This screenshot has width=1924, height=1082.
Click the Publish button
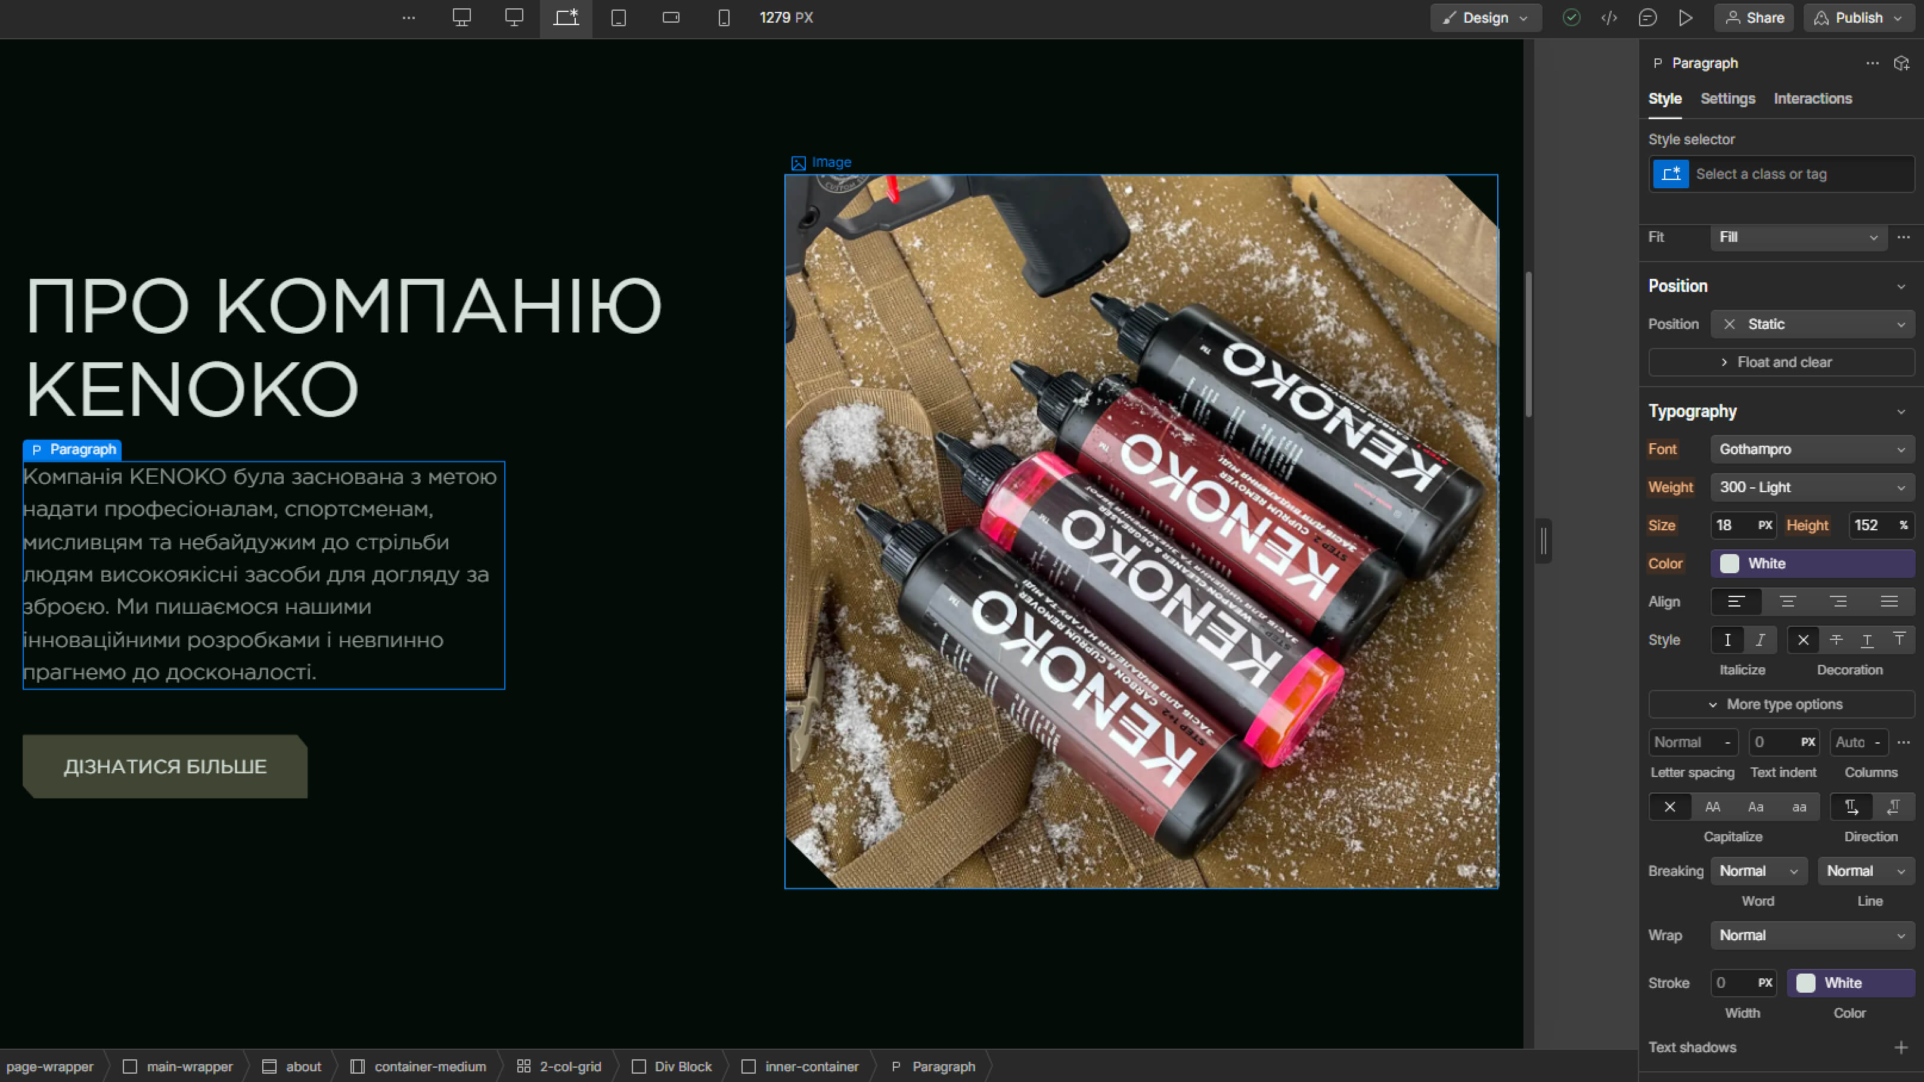[x=1859, y=18]
